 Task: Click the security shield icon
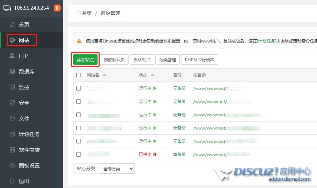point(13,103)
